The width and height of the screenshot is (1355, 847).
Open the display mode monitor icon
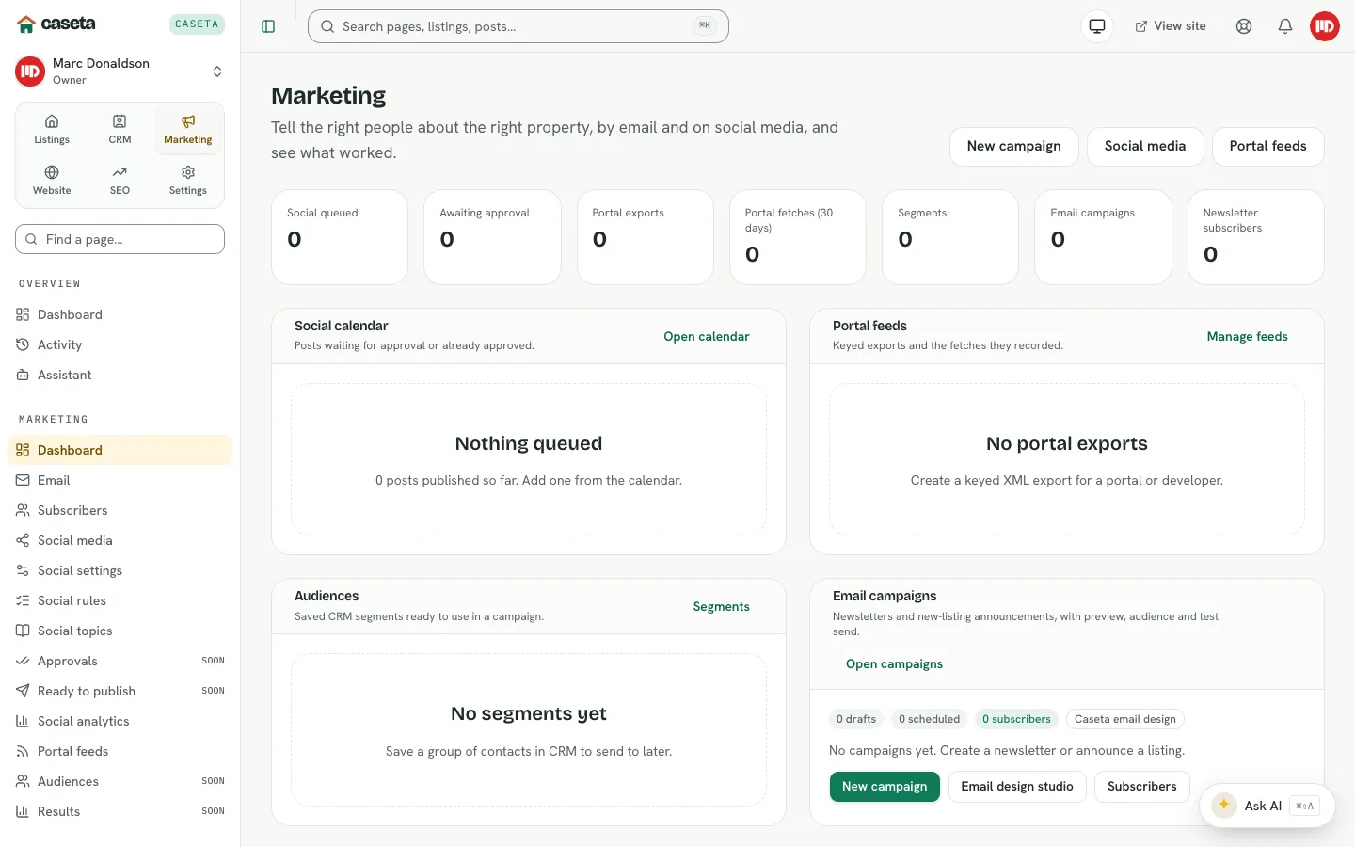1097,26
